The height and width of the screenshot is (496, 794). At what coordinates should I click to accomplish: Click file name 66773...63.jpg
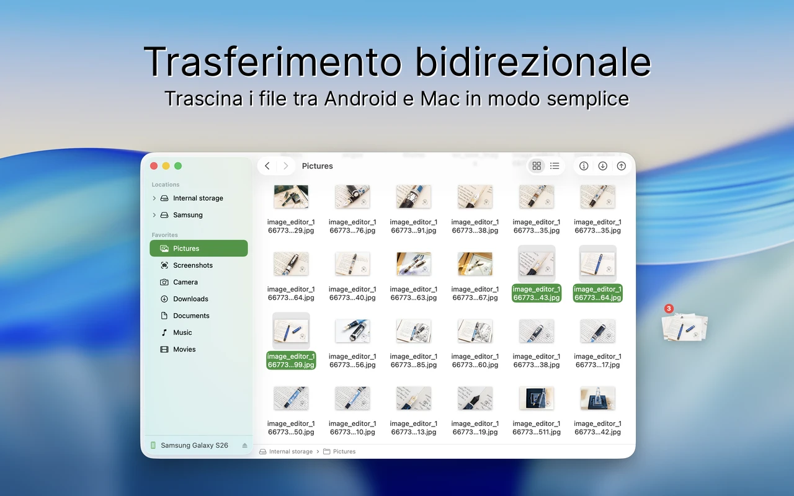click(414, 293)
